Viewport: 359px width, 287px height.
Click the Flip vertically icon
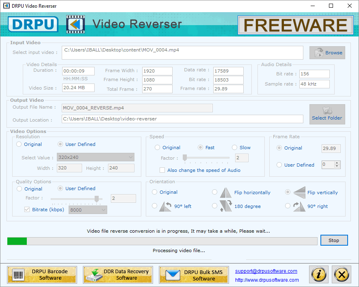pos(299,193)
